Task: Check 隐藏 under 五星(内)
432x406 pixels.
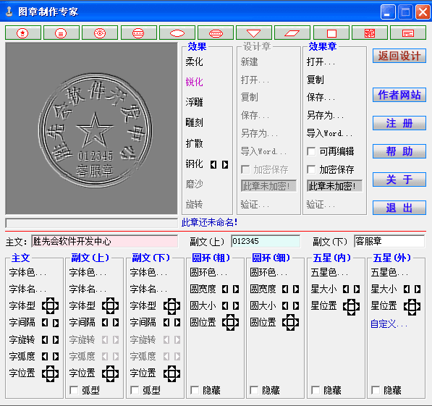Action: point(315,390)
